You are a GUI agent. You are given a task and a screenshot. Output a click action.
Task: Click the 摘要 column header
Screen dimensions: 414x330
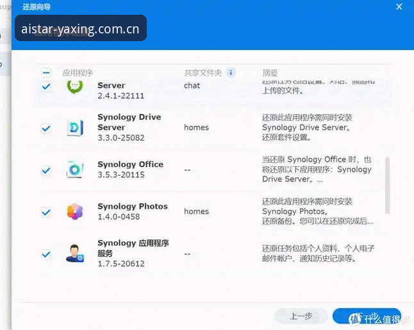(x=270, y=73)
